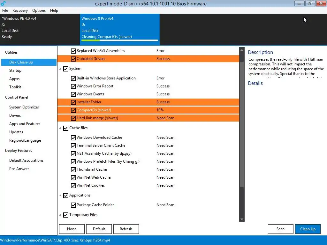Click the Description heading
This screenshot has width=327, height=245.
(x=260, y=52)
